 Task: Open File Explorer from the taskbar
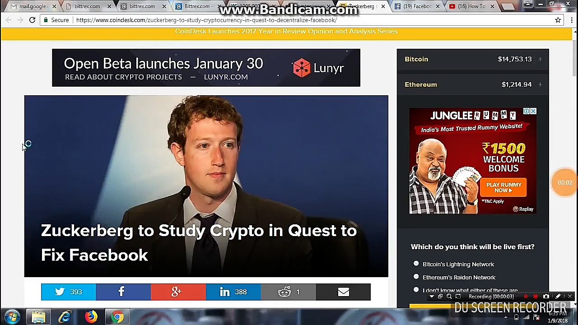38,317
